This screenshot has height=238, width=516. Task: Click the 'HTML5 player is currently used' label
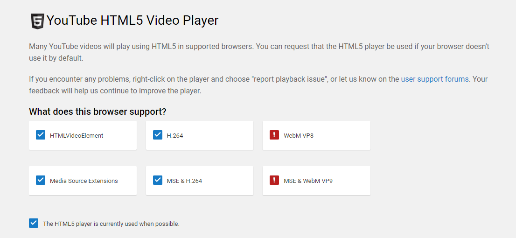[x=111, y=224]
